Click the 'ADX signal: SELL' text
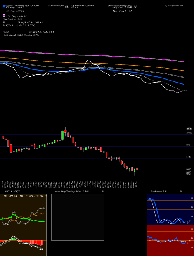Screen dimensions: 194x256 point(21,35)
